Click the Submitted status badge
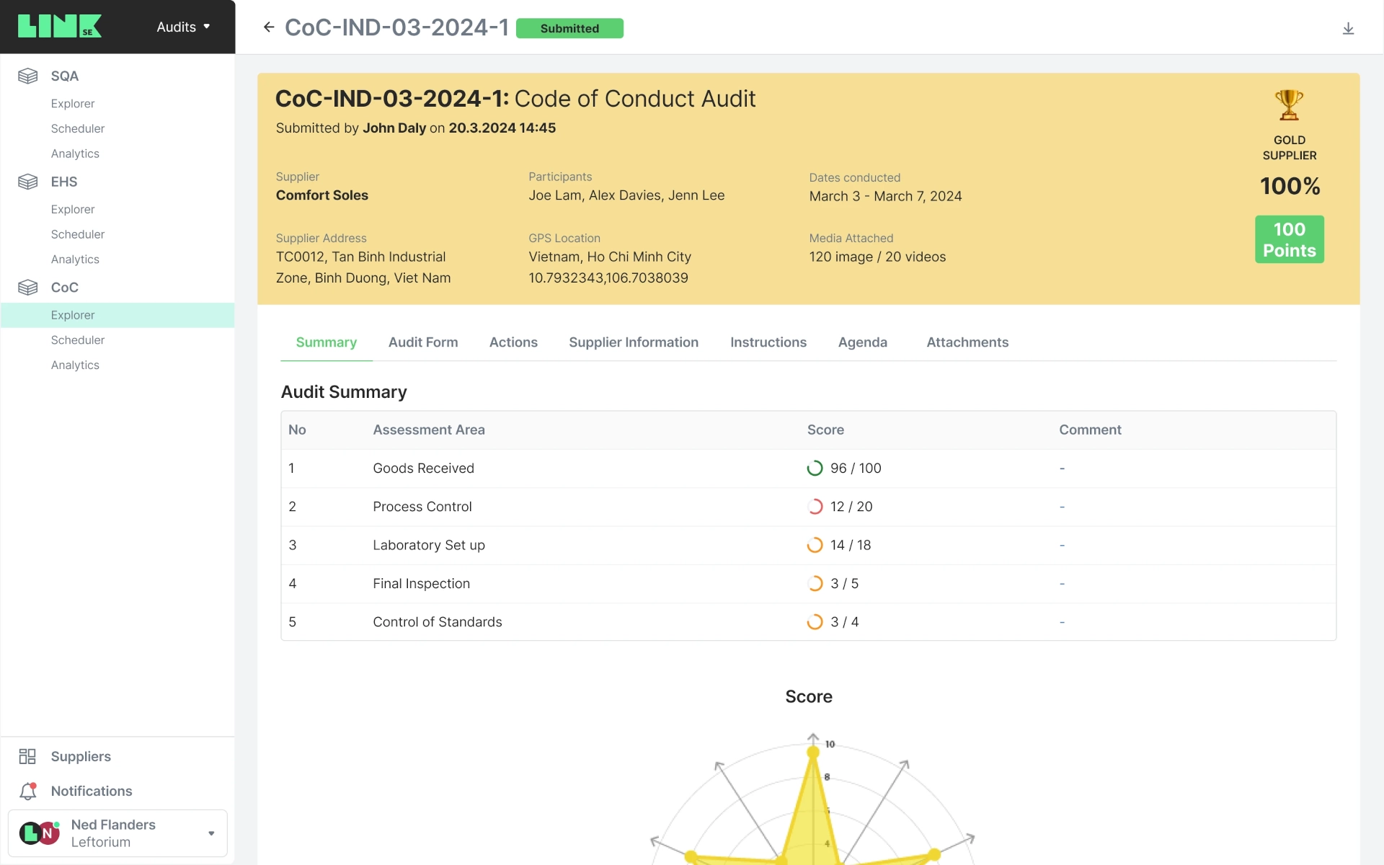This screenshot has height=865, width=1384. click(569, 28)
